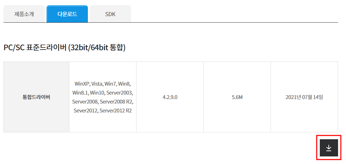This screenshot has width=346, height=164.
Task: Click the Win10 entry in the OS list
Action: tap(98, 93)
